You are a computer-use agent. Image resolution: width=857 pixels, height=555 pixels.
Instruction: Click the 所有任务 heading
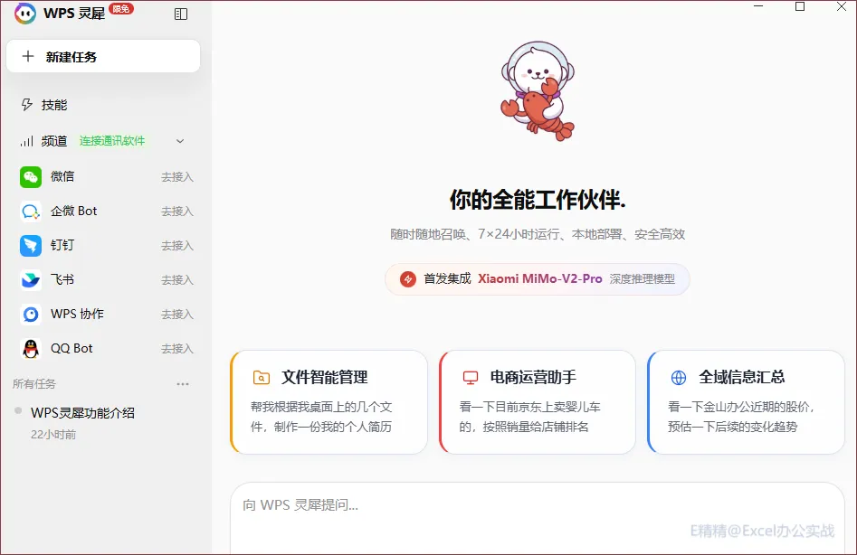[34, 383]
